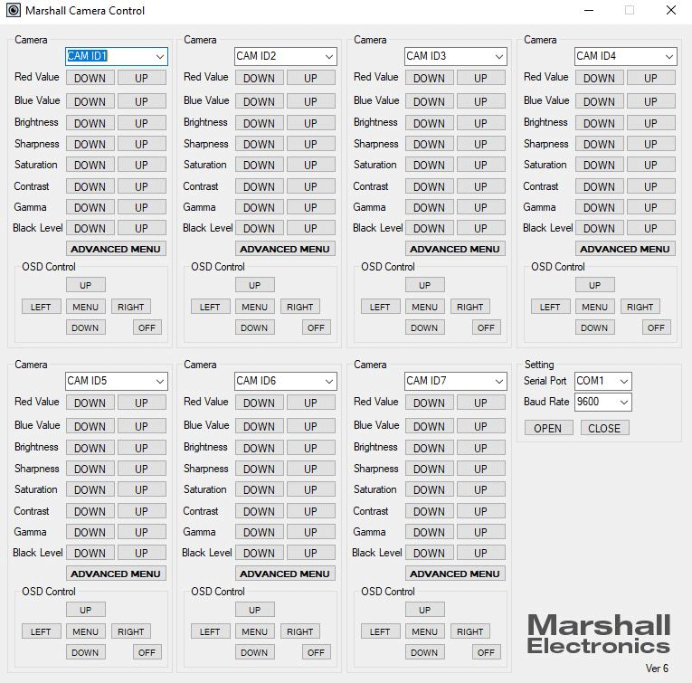Expand the Serial Port COM1 dropdown

[x=603, y=381]
